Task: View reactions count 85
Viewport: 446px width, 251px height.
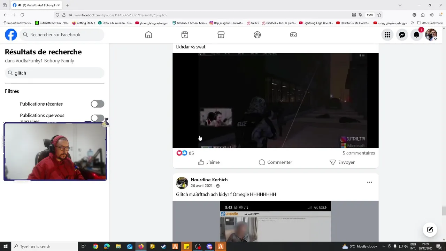Action: click(x=191, y=153)
